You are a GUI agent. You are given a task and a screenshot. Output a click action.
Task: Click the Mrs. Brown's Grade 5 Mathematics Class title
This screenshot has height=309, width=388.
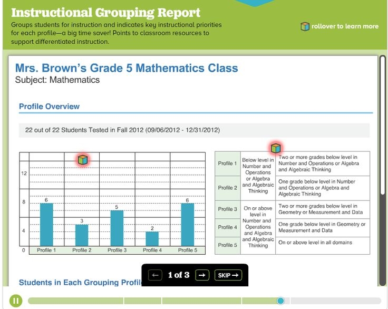(x=127, y=68)
